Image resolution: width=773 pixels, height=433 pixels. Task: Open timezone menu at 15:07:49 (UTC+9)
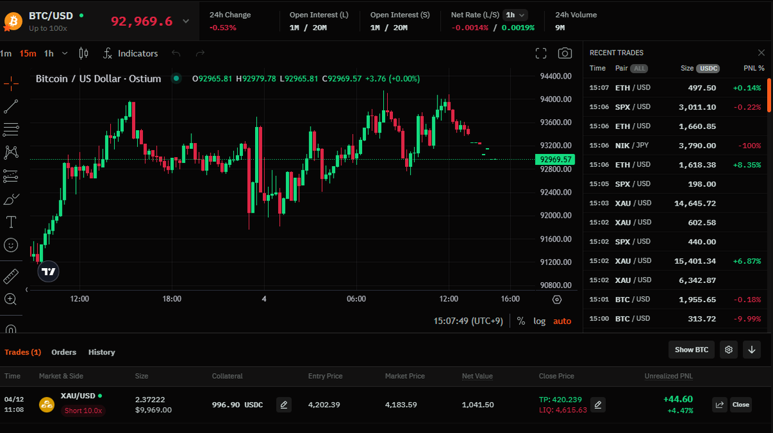point(468,321)
